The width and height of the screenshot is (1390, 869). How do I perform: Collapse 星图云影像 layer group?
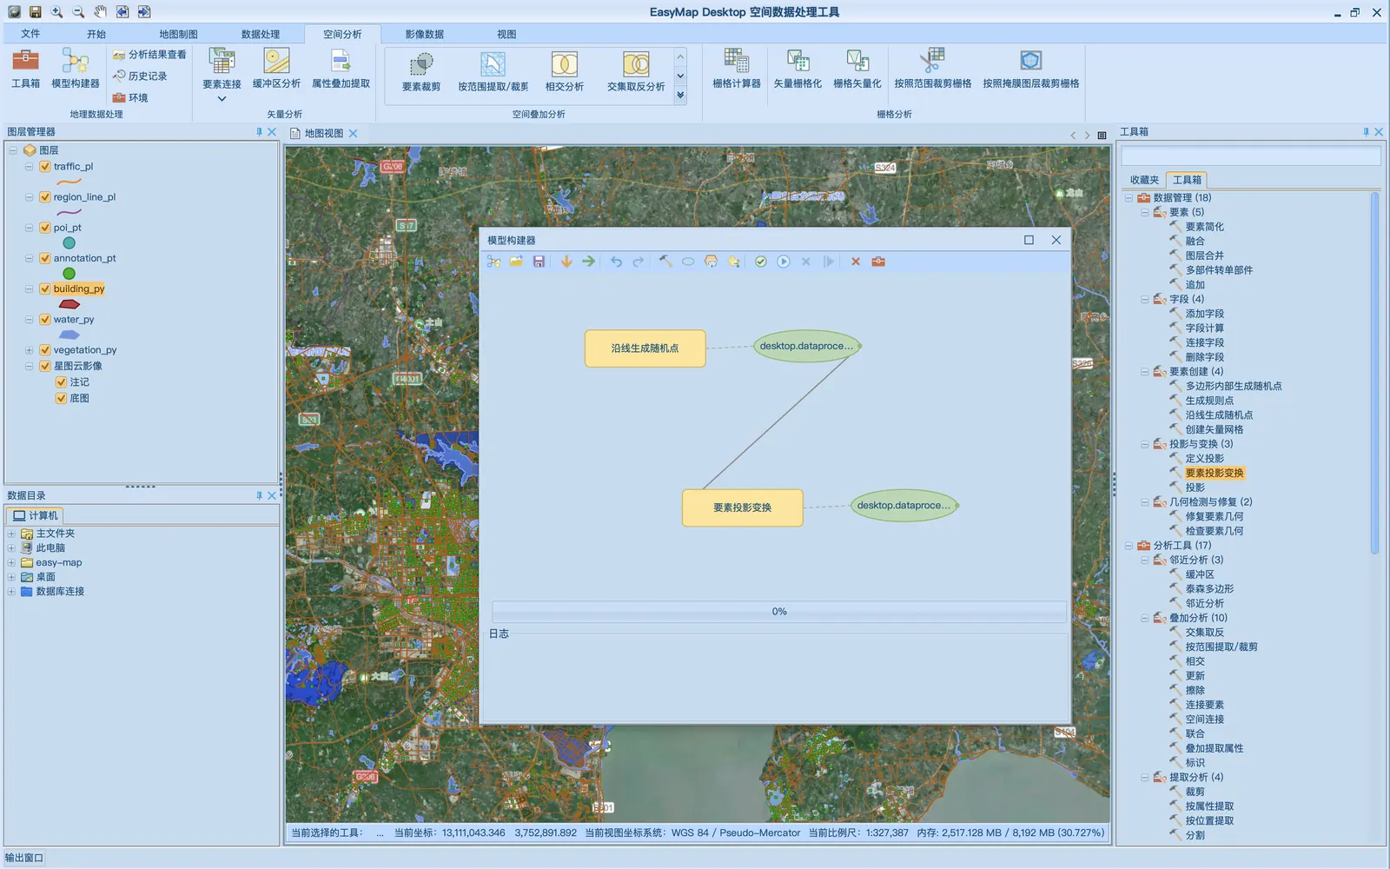click(x=29, y=366)
